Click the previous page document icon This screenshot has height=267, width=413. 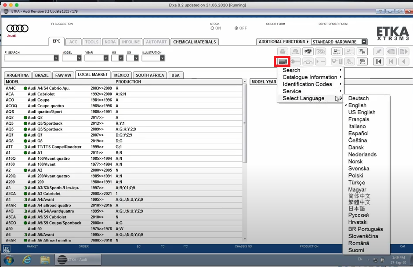[x=391, y=52]
